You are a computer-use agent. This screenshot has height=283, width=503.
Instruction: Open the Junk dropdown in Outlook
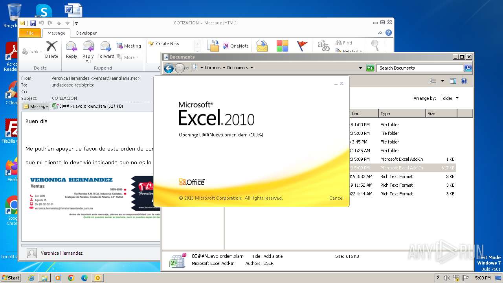point(32,51)
